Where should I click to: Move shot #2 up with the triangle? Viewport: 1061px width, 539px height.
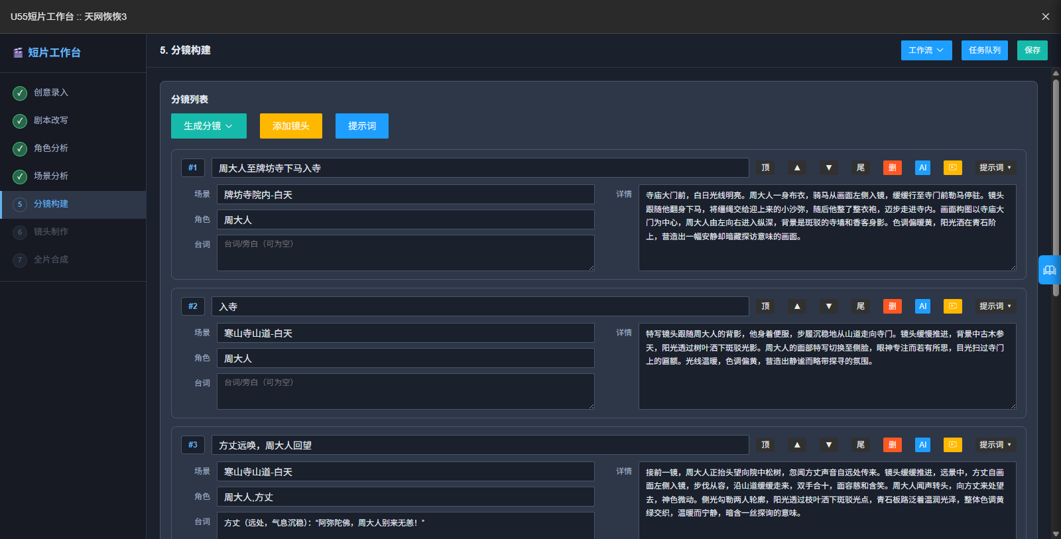coord(797,306)
